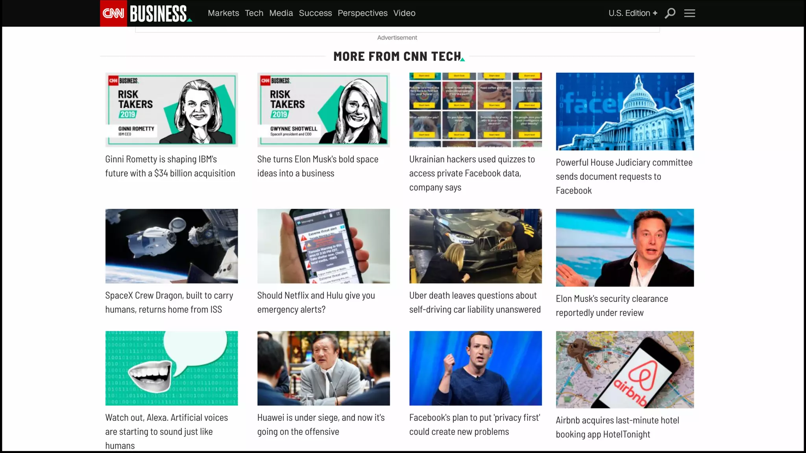Viewport: 806px width, 453px height.
Task: Read House Judiciary committee Facebook headline
Action: click(x=624, y=176)
